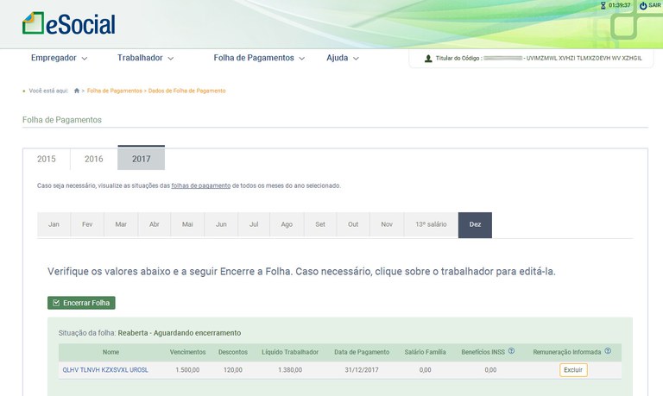
Task: Select the Nov month tab
Action: click(387, 224)
